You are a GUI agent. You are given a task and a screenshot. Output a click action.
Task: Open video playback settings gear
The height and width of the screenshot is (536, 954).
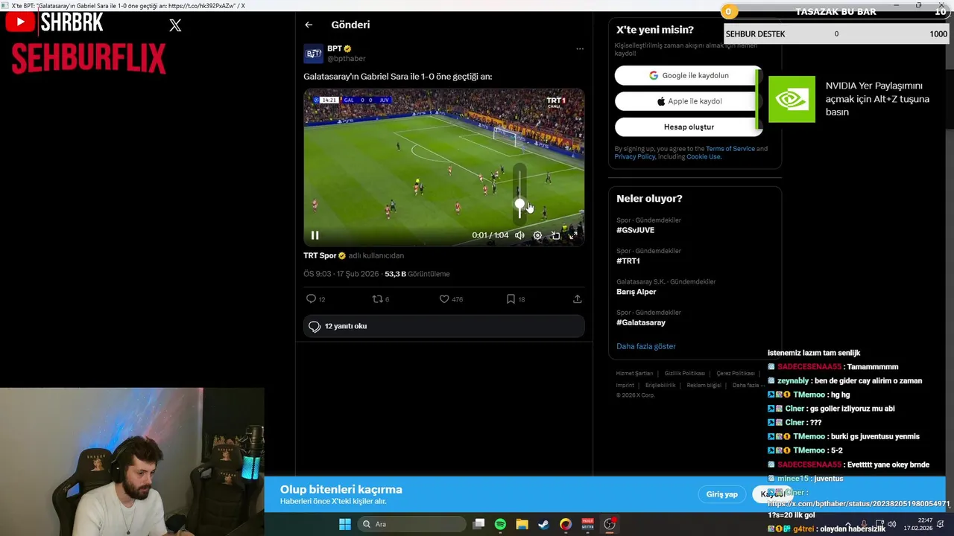click(537, 235)
